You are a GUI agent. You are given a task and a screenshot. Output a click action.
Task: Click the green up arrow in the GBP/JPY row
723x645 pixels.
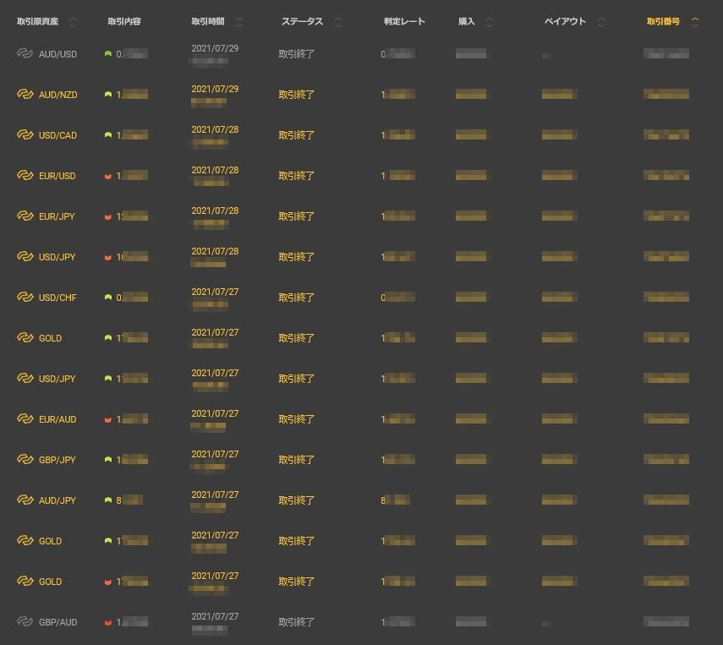[x=108, y=460]
